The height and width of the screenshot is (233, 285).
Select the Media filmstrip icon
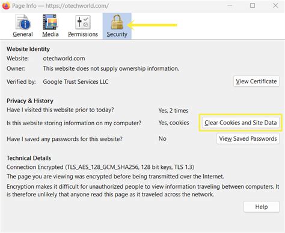(51, 22)
